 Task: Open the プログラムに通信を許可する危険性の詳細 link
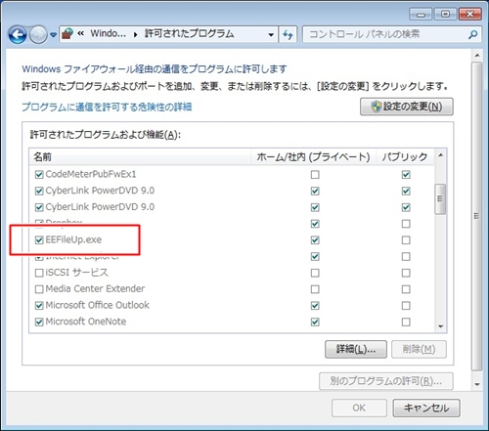pyautogui.click(x=107, y=107)
